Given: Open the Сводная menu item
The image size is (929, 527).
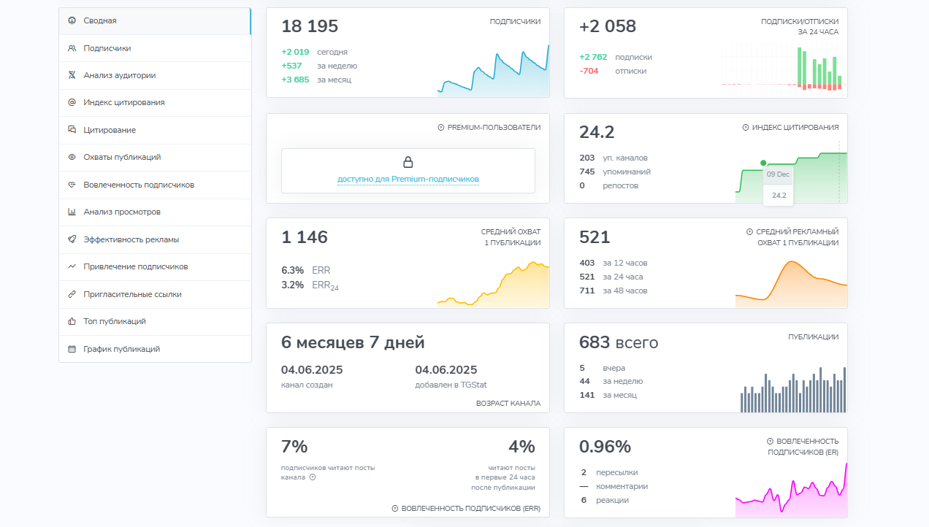Looking at the screenshot, I should point(155,21).
